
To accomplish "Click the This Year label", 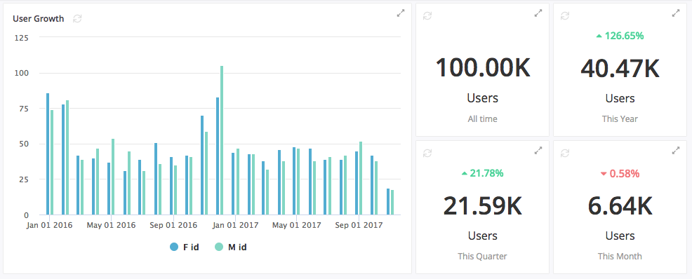I will click(620, 118).
